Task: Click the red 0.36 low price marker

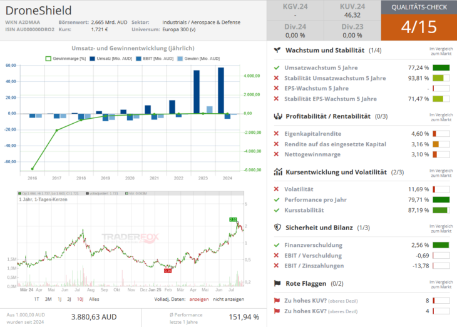Action: pos(168,271)
